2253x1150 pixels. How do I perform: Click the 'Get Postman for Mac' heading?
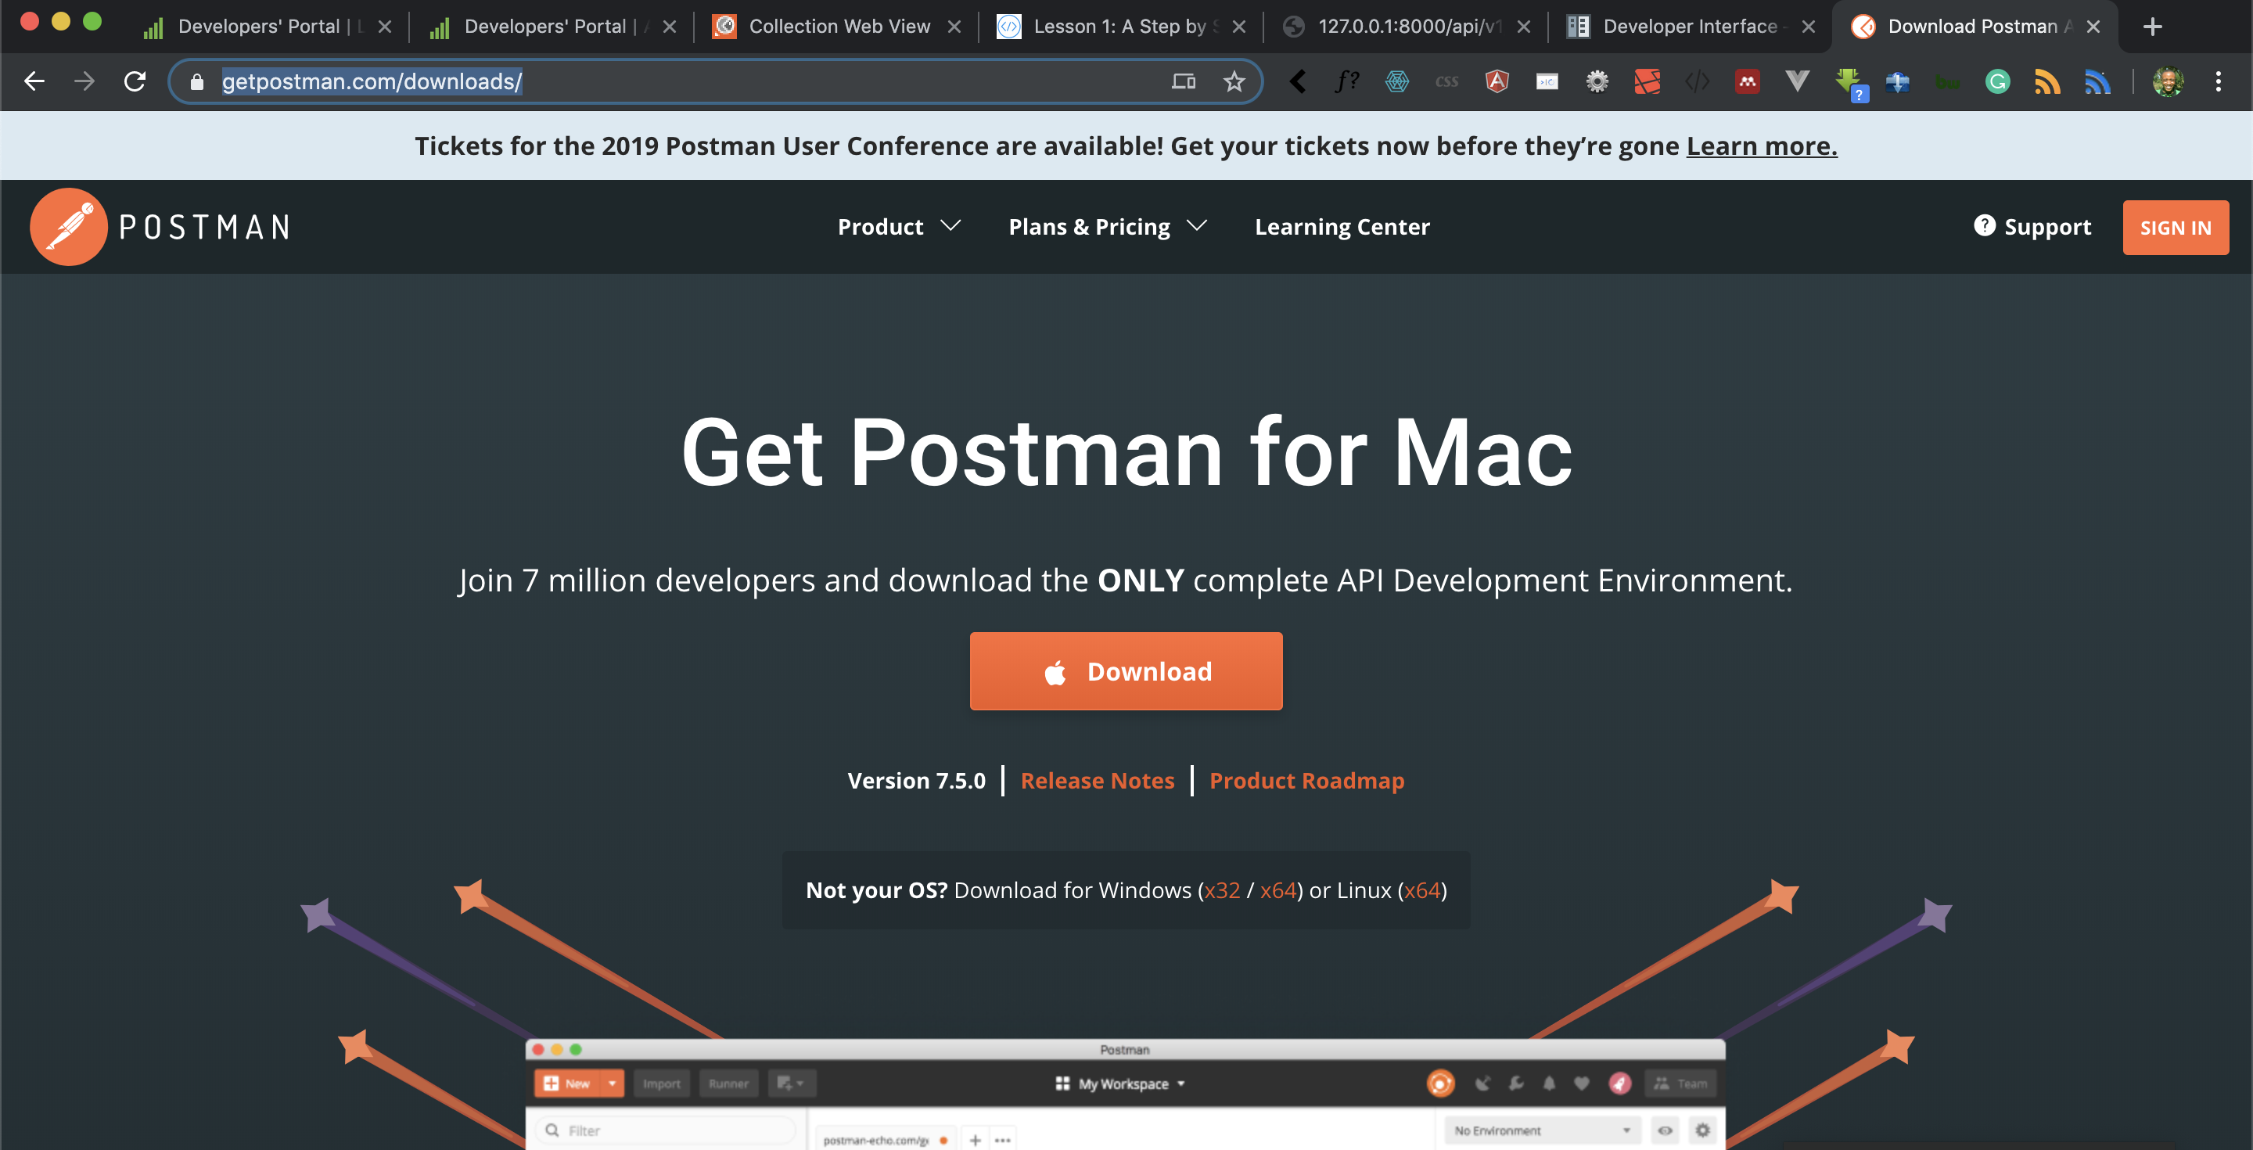[x=1126, y=452]
